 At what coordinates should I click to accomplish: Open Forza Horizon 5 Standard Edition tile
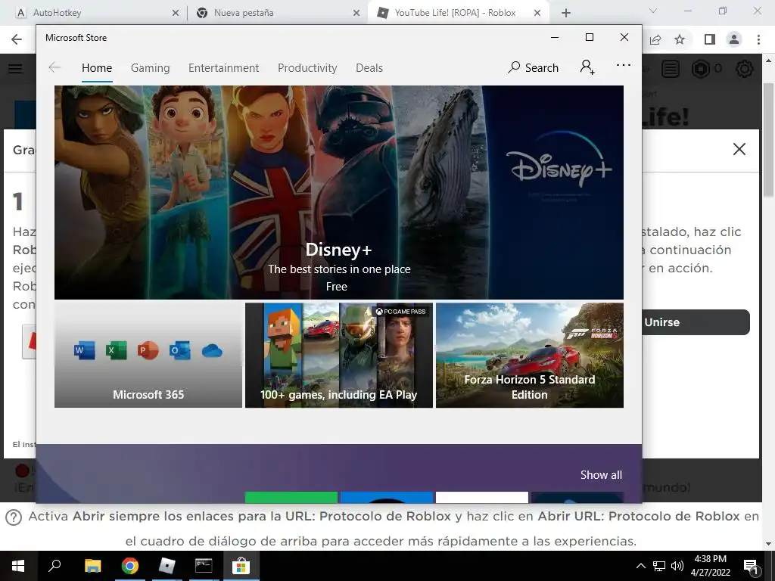[x=529, y=356]
